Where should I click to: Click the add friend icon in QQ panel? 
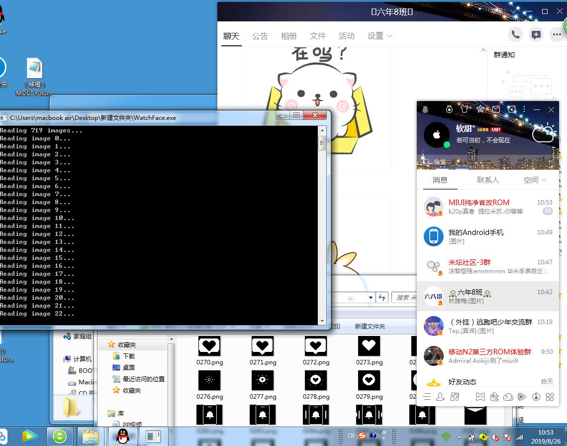tap(441, 397)
